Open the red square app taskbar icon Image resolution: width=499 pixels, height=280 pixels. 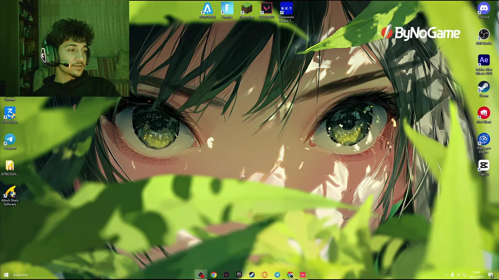[x=303, y=275]
